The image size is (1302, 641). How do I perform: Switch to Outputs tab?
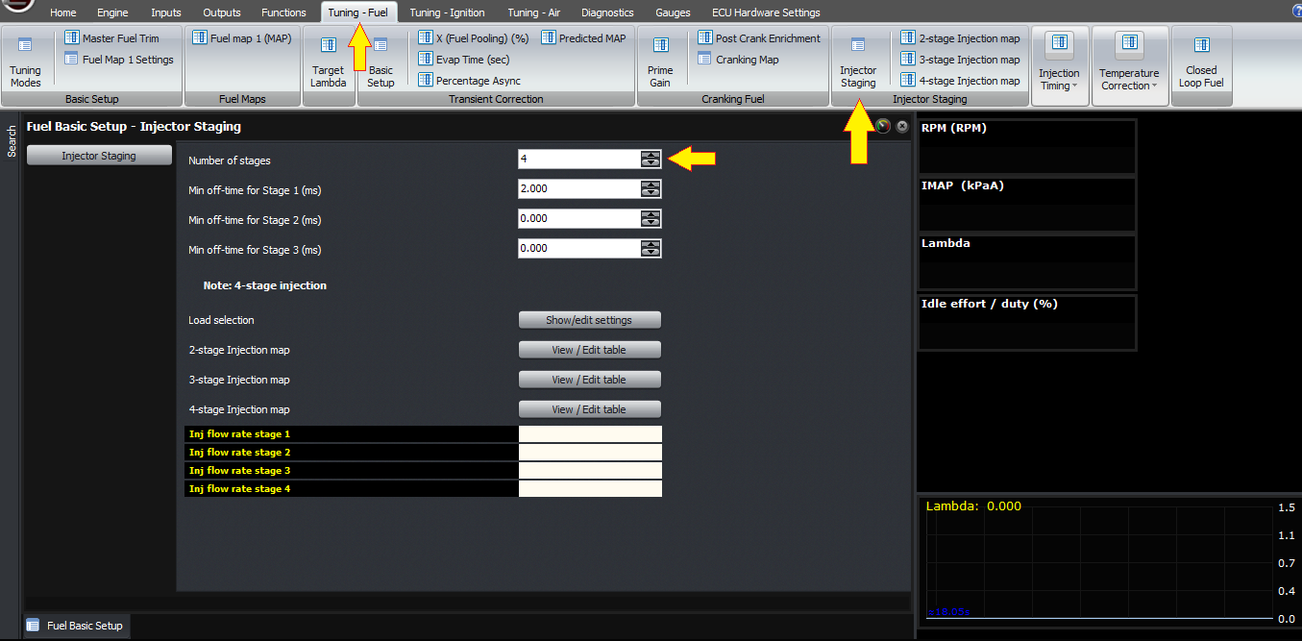tap(222, 12)
